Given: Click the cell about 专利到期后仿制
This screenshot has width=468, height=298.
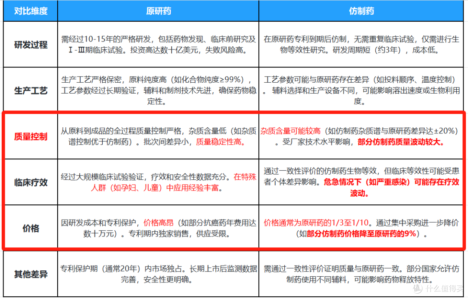Looking at the screenshot, I should pyautogui.click(x=361, y=45).
